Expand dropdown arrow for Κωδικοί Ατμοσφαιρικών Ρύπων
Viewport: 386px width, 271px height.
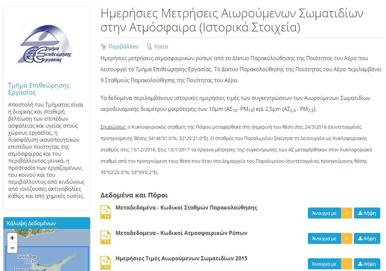[x=347, y=239]
